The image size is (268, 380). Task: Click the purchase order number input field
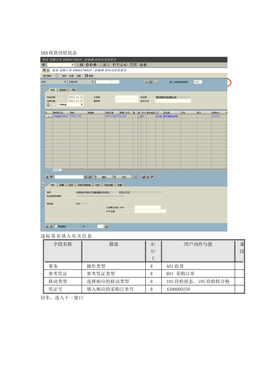[104, 82]
